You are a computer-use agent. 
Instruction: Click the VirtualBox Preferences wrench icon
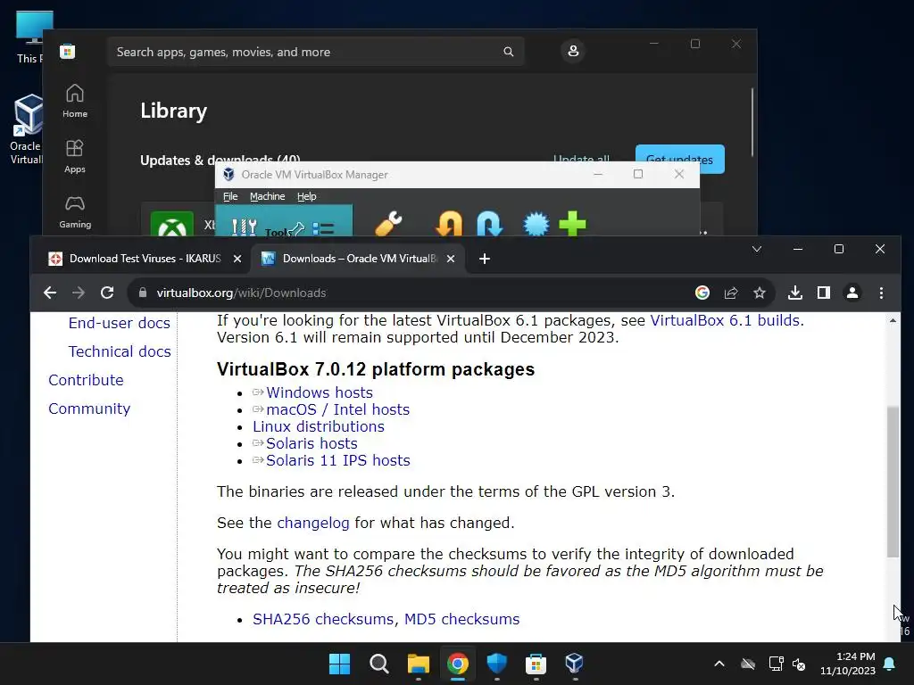click(388, 224)
